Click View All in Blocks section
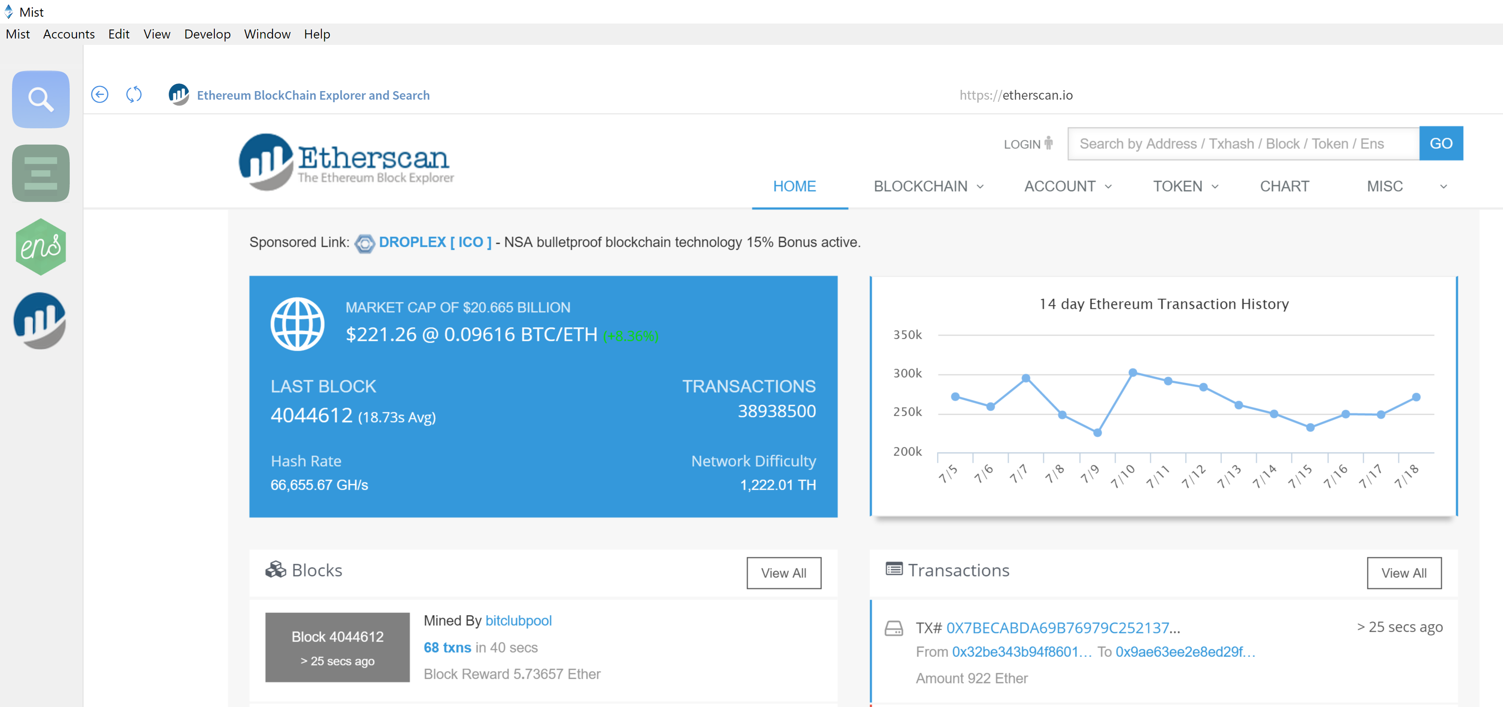The width and height of the screenshot is (1503, 707). point(784,573)
